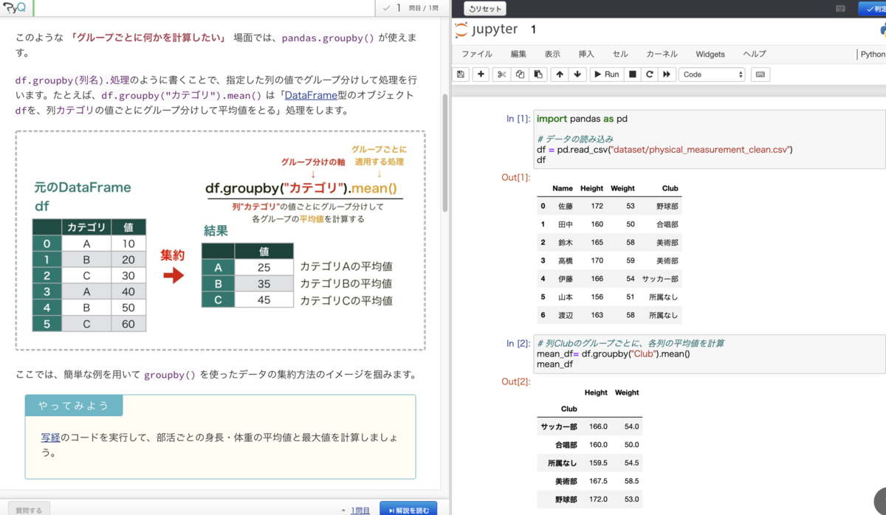Image resolution: width=886 pixels, height=515 pixels.
Task: Click the PyQ logo
Action: 15,7
